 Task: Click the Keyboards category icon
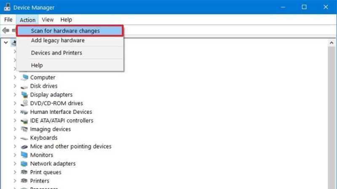click(25, 138)
